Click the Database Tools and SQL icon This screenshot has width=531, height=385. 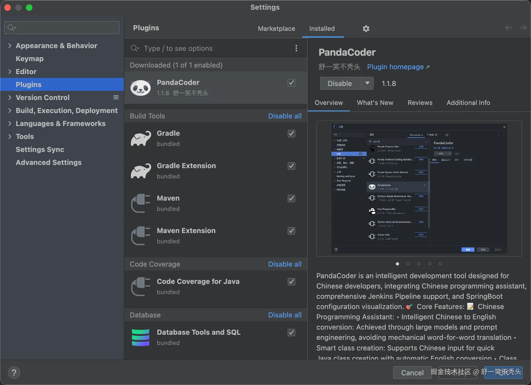click(140, 337)
